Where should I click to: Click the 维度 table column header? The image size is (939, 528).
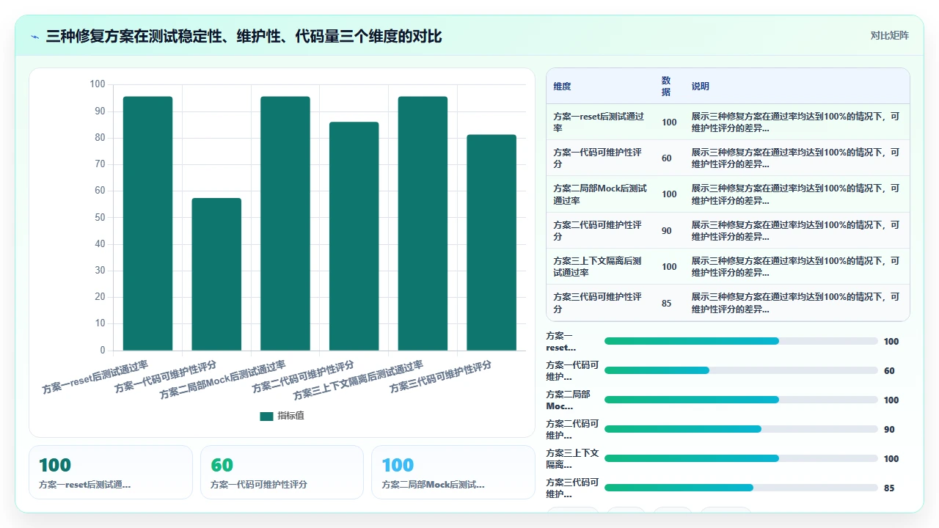(562, 87)
